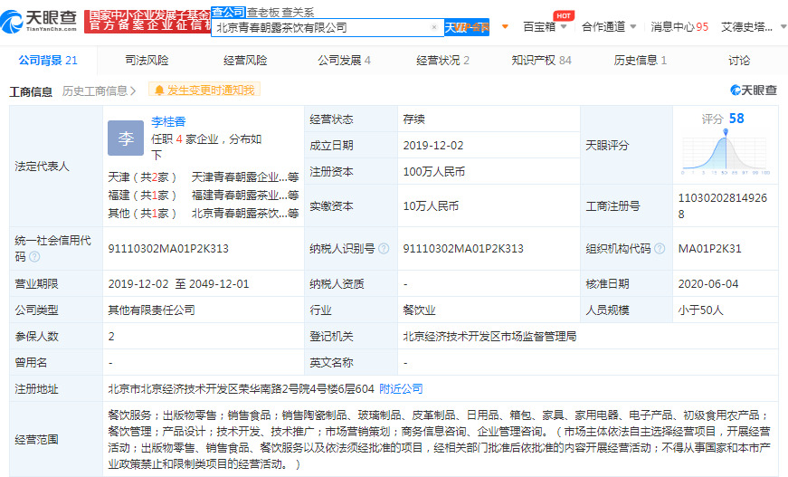Click the 福建（共1家）region entry
Screen dimensions: 788x477
pyautogui.click(x=142, y=195)
